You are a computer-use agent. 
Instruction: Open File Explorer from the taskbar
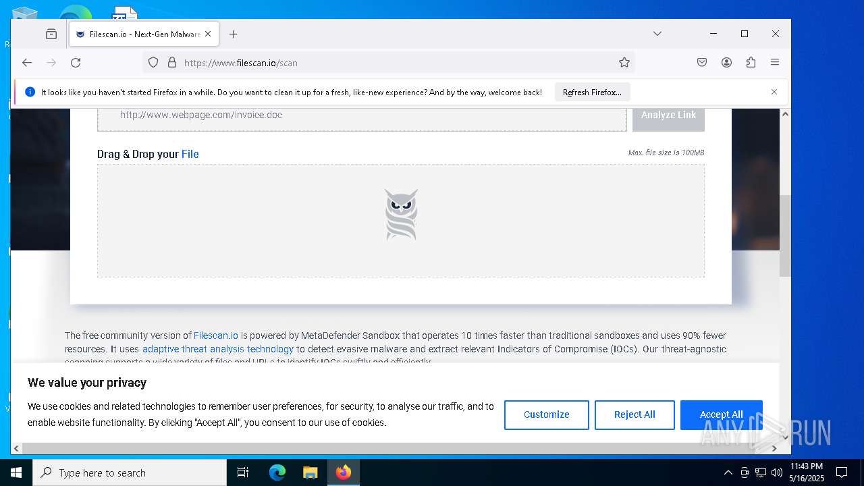(x=310, y=473)
